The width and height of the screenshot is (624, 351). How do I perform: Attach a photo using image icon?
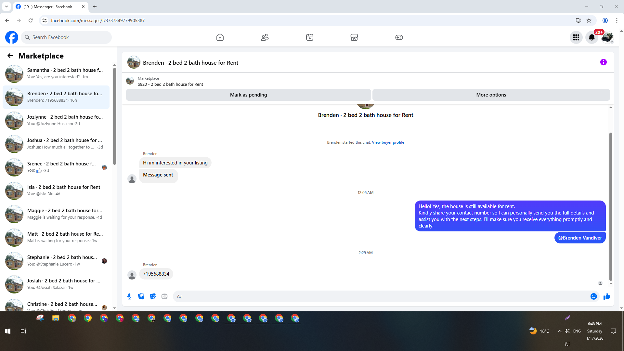coord(141,296)
